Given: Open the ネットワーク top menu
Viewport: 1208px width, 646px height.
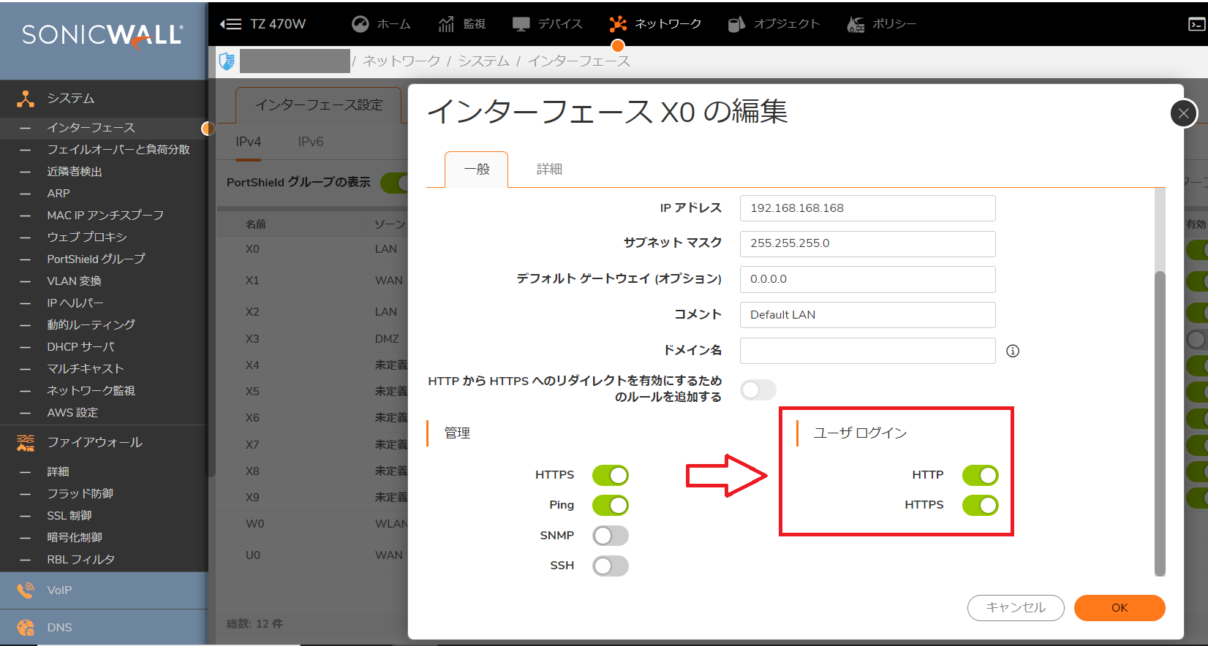Looking at the screenshot, I should 655,24.
